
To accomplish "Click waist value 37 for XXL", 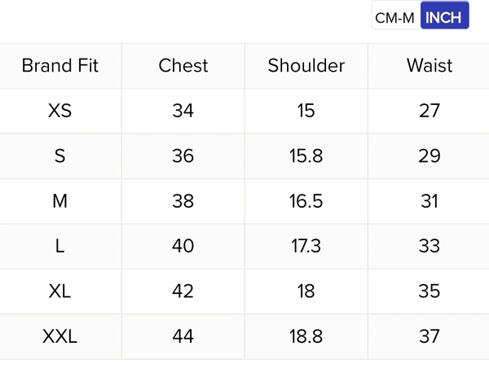I will pyautogui.click(x=430, y=336).
